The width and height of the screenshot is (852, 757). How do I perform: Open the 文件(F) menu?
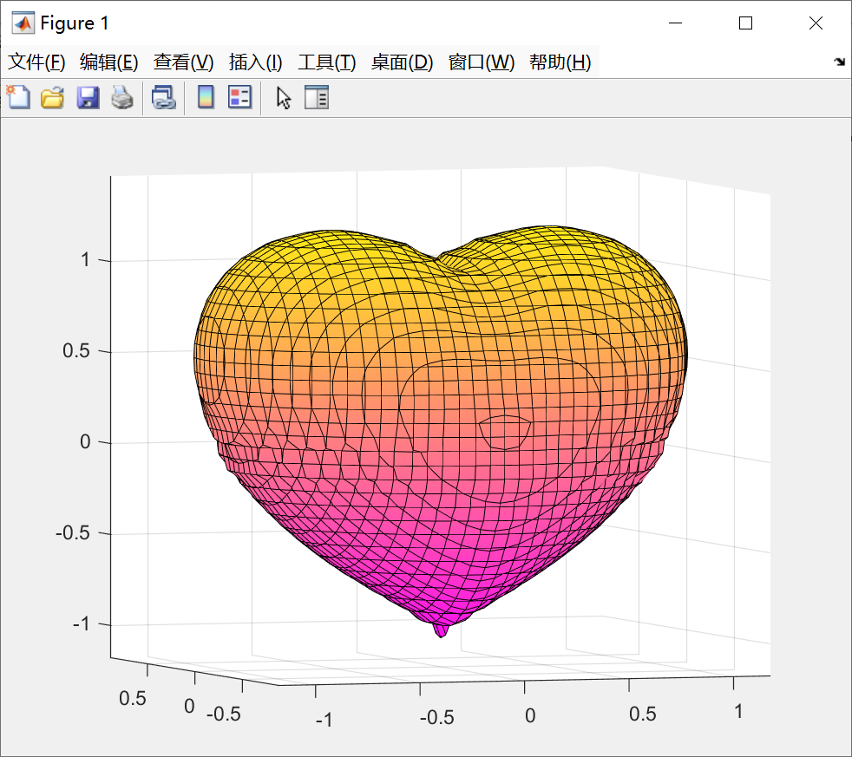coord(36,62)
